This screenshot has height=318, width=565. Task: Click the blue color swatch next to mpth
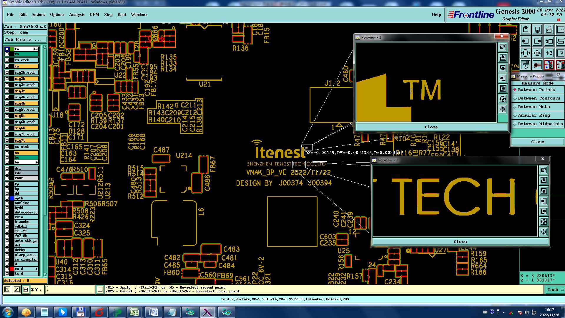click(12, 198)
